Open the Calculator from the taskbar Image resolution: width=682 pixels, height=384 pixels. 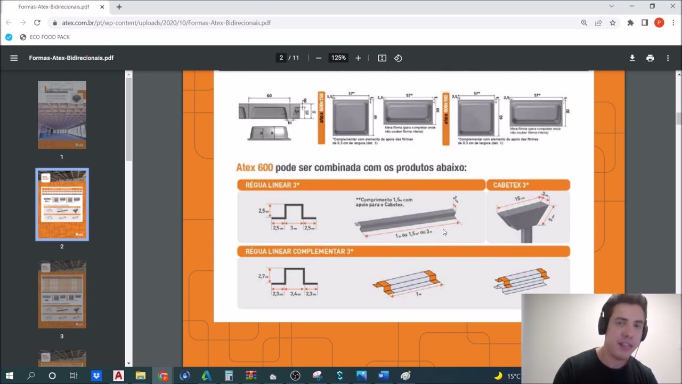pyautogui.click(x=229, y=376)
